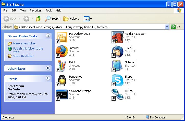Click the Up folder toolbar button
This screenshot has width=185, height=121.
39,19
